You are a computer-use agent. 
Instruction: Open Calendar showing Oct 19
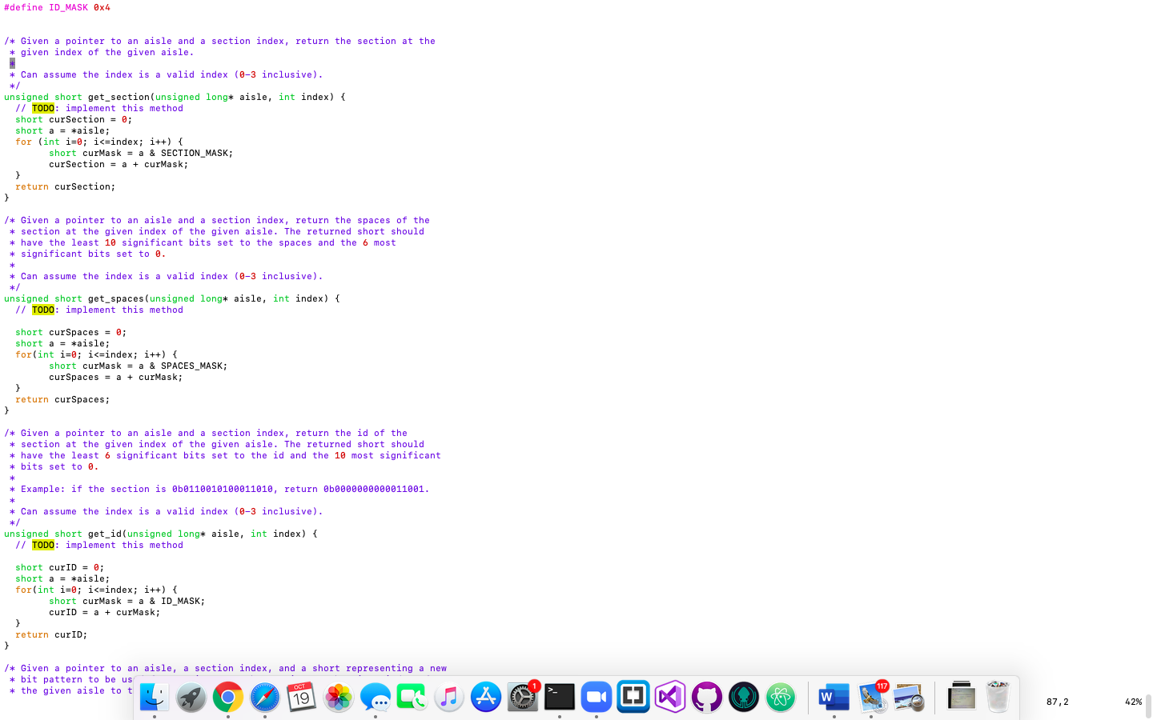pos(300,697)
